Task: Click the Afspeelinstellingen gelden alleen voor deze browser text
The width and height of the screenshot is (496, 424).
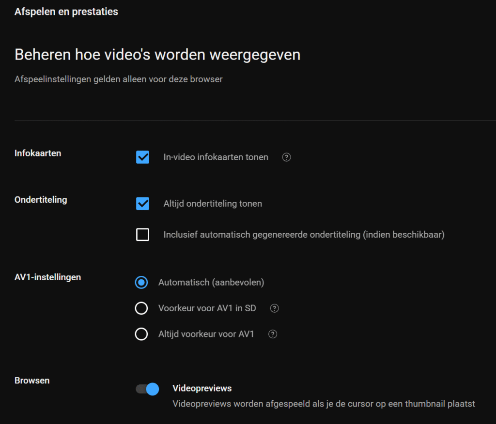Action: pyautogui.click(x=119, y=79)
